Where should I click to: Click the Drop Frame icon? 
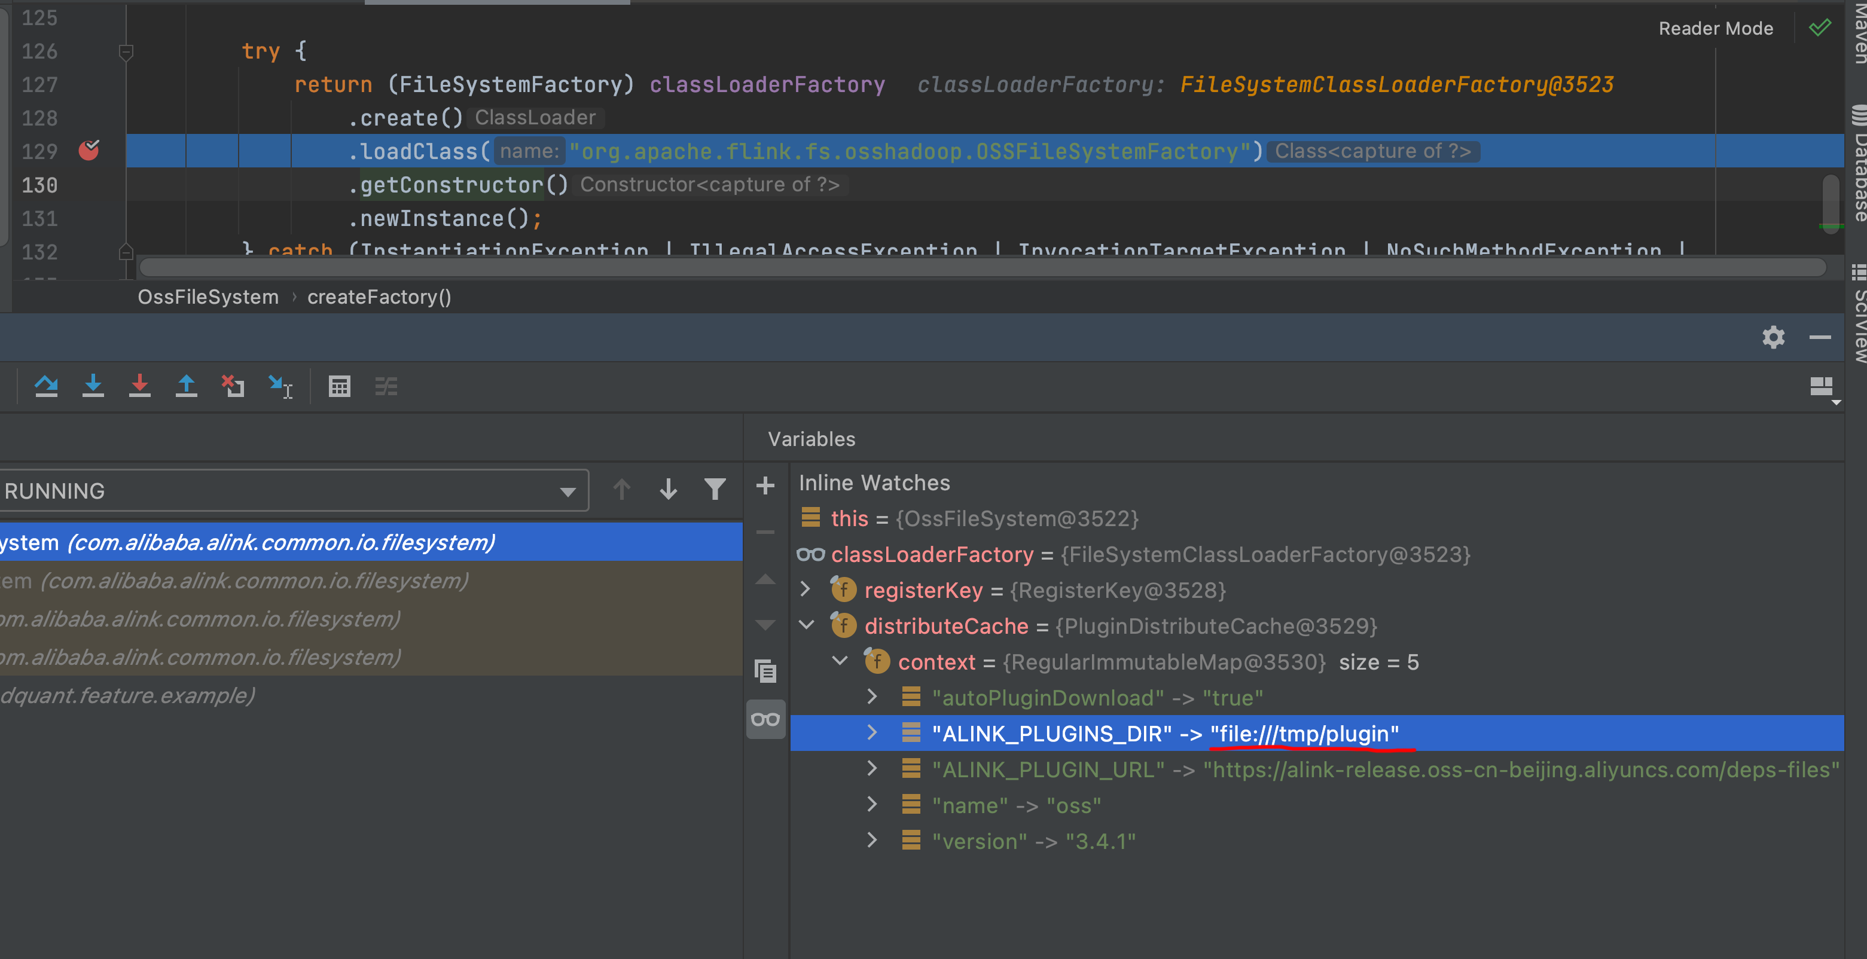[233, 386]
